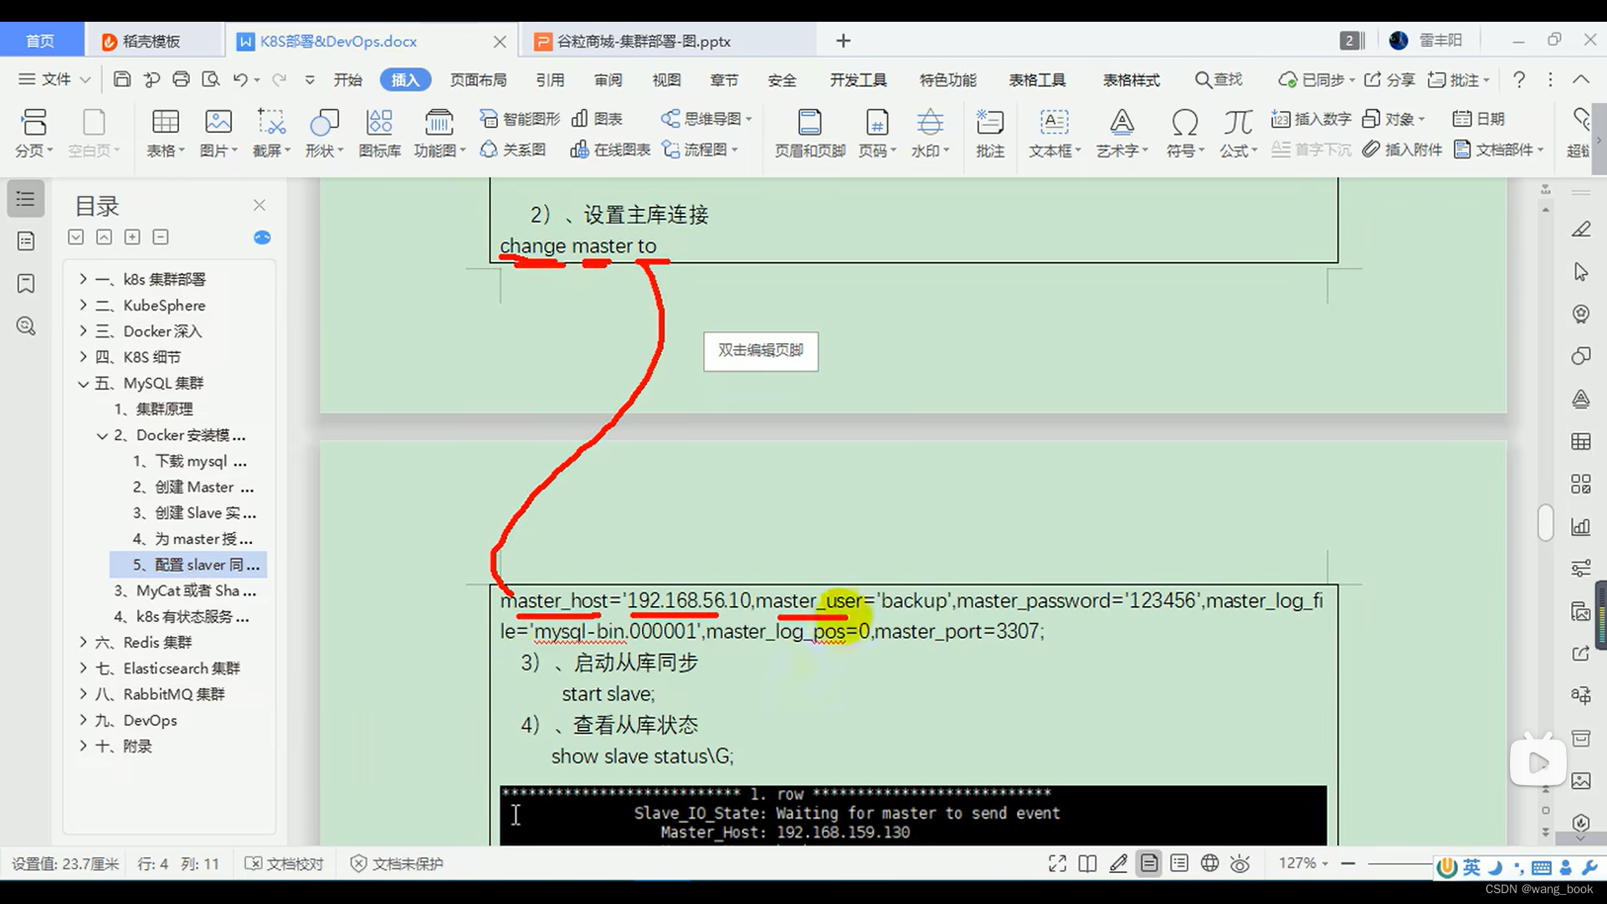Open 页眉和页脚 header and footer
1607x904 pixels.
tap(810, 133)
